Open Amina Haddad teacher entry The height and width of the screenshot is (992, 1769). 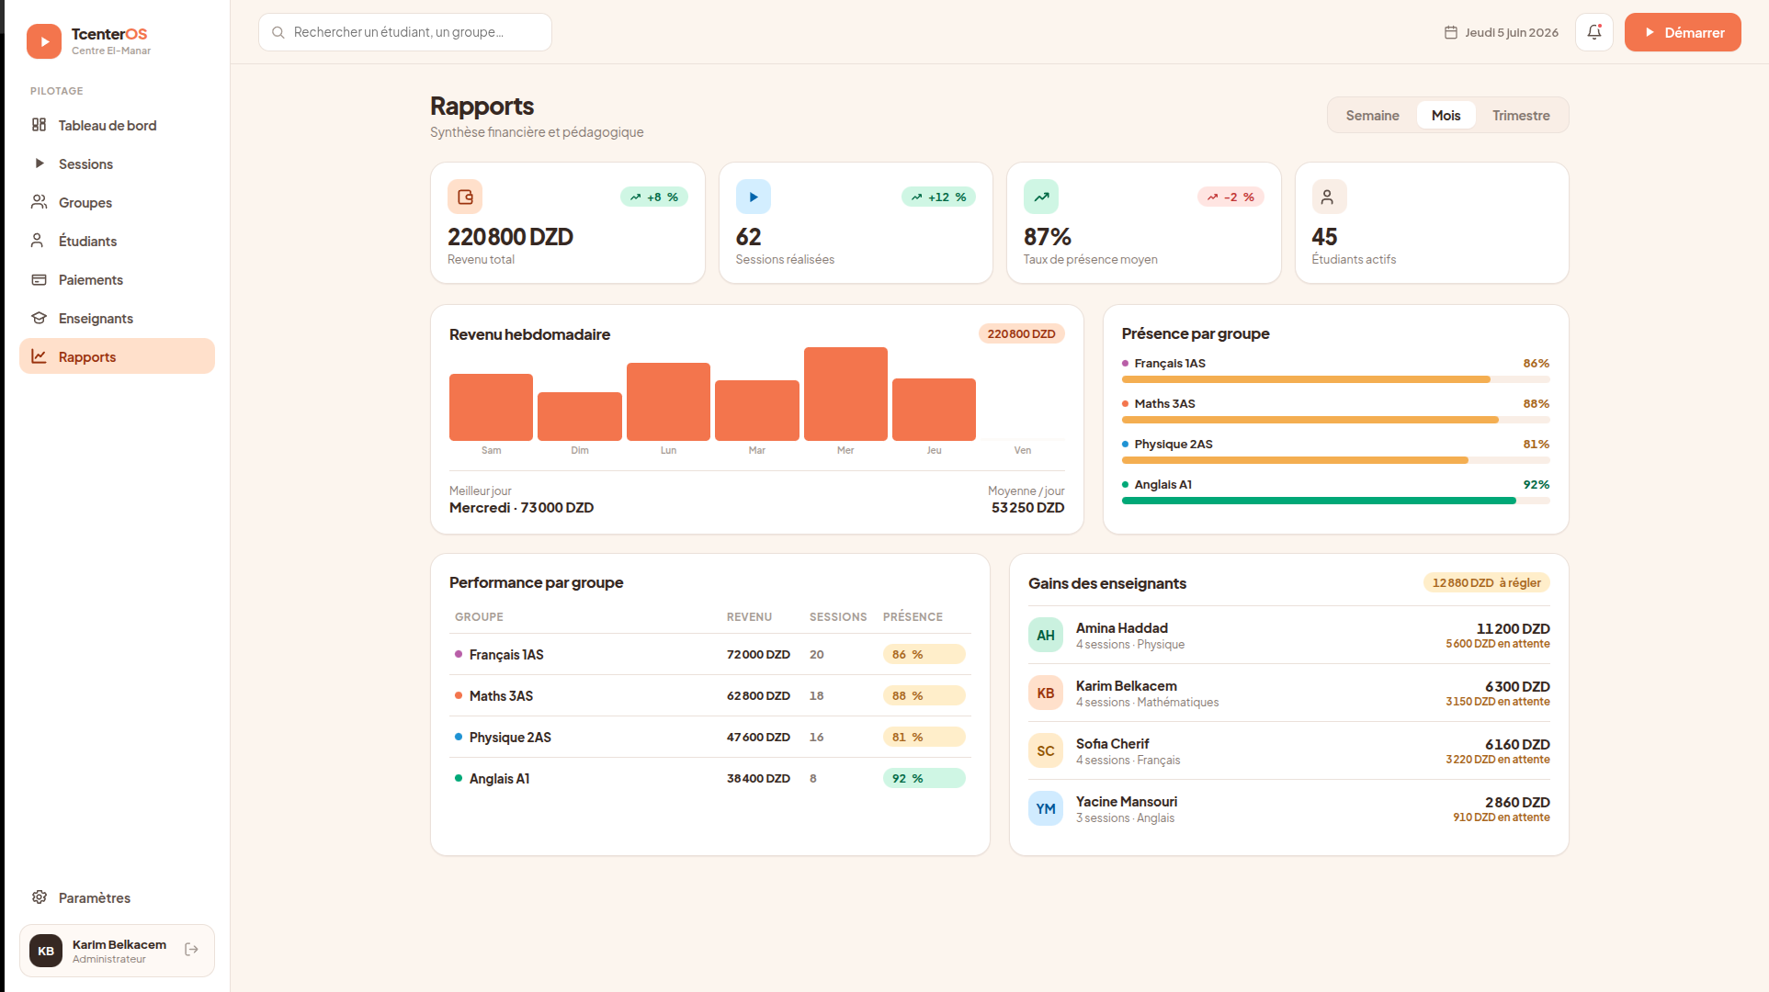click(x=1289, y=635)
